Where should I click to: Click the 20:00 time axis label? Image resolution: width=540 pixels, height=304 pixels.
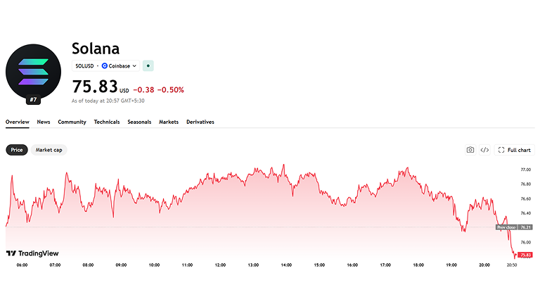tap(484, 265)
